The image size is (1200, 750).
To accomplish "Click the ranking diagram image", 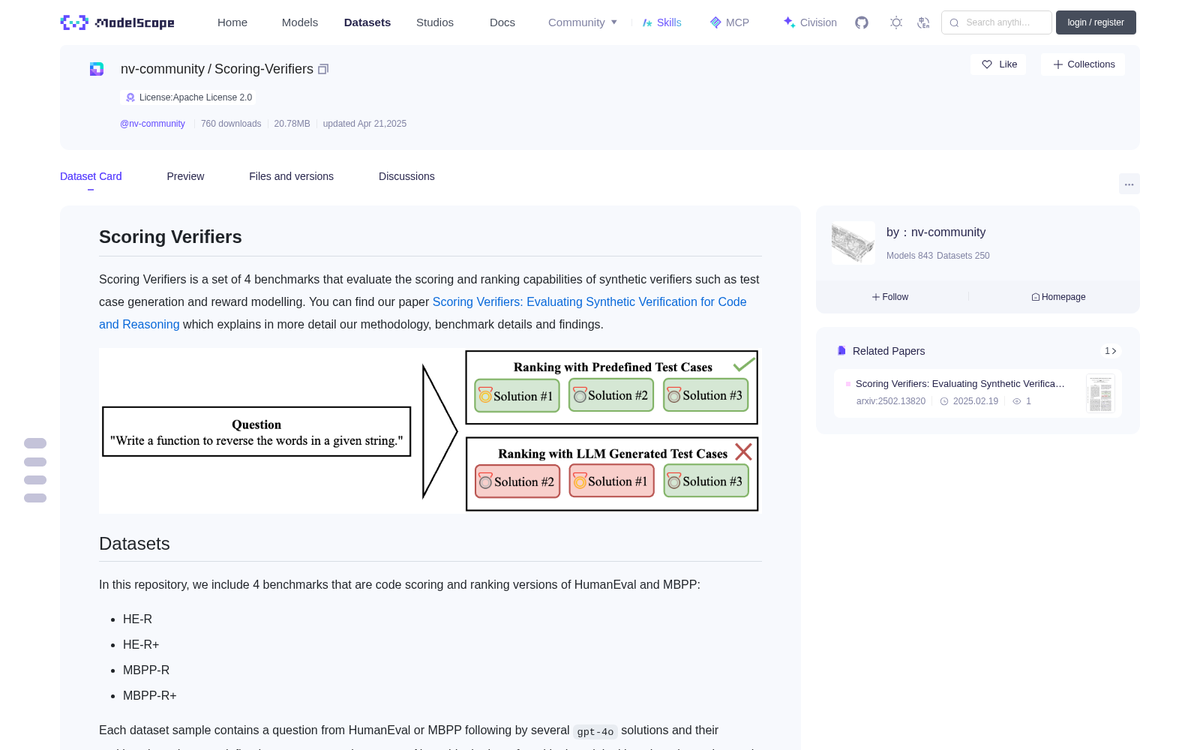I will tap(429, 430).
